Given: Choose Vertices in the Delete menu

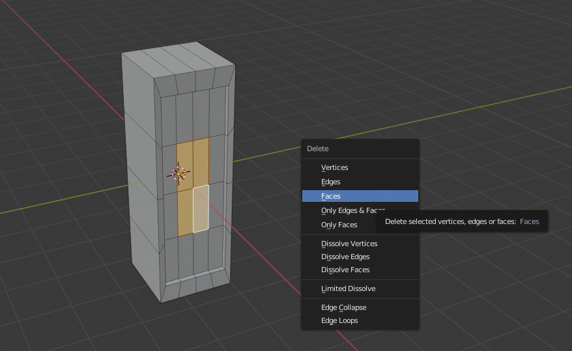Looking at the screenshot, I should point(334,167).
